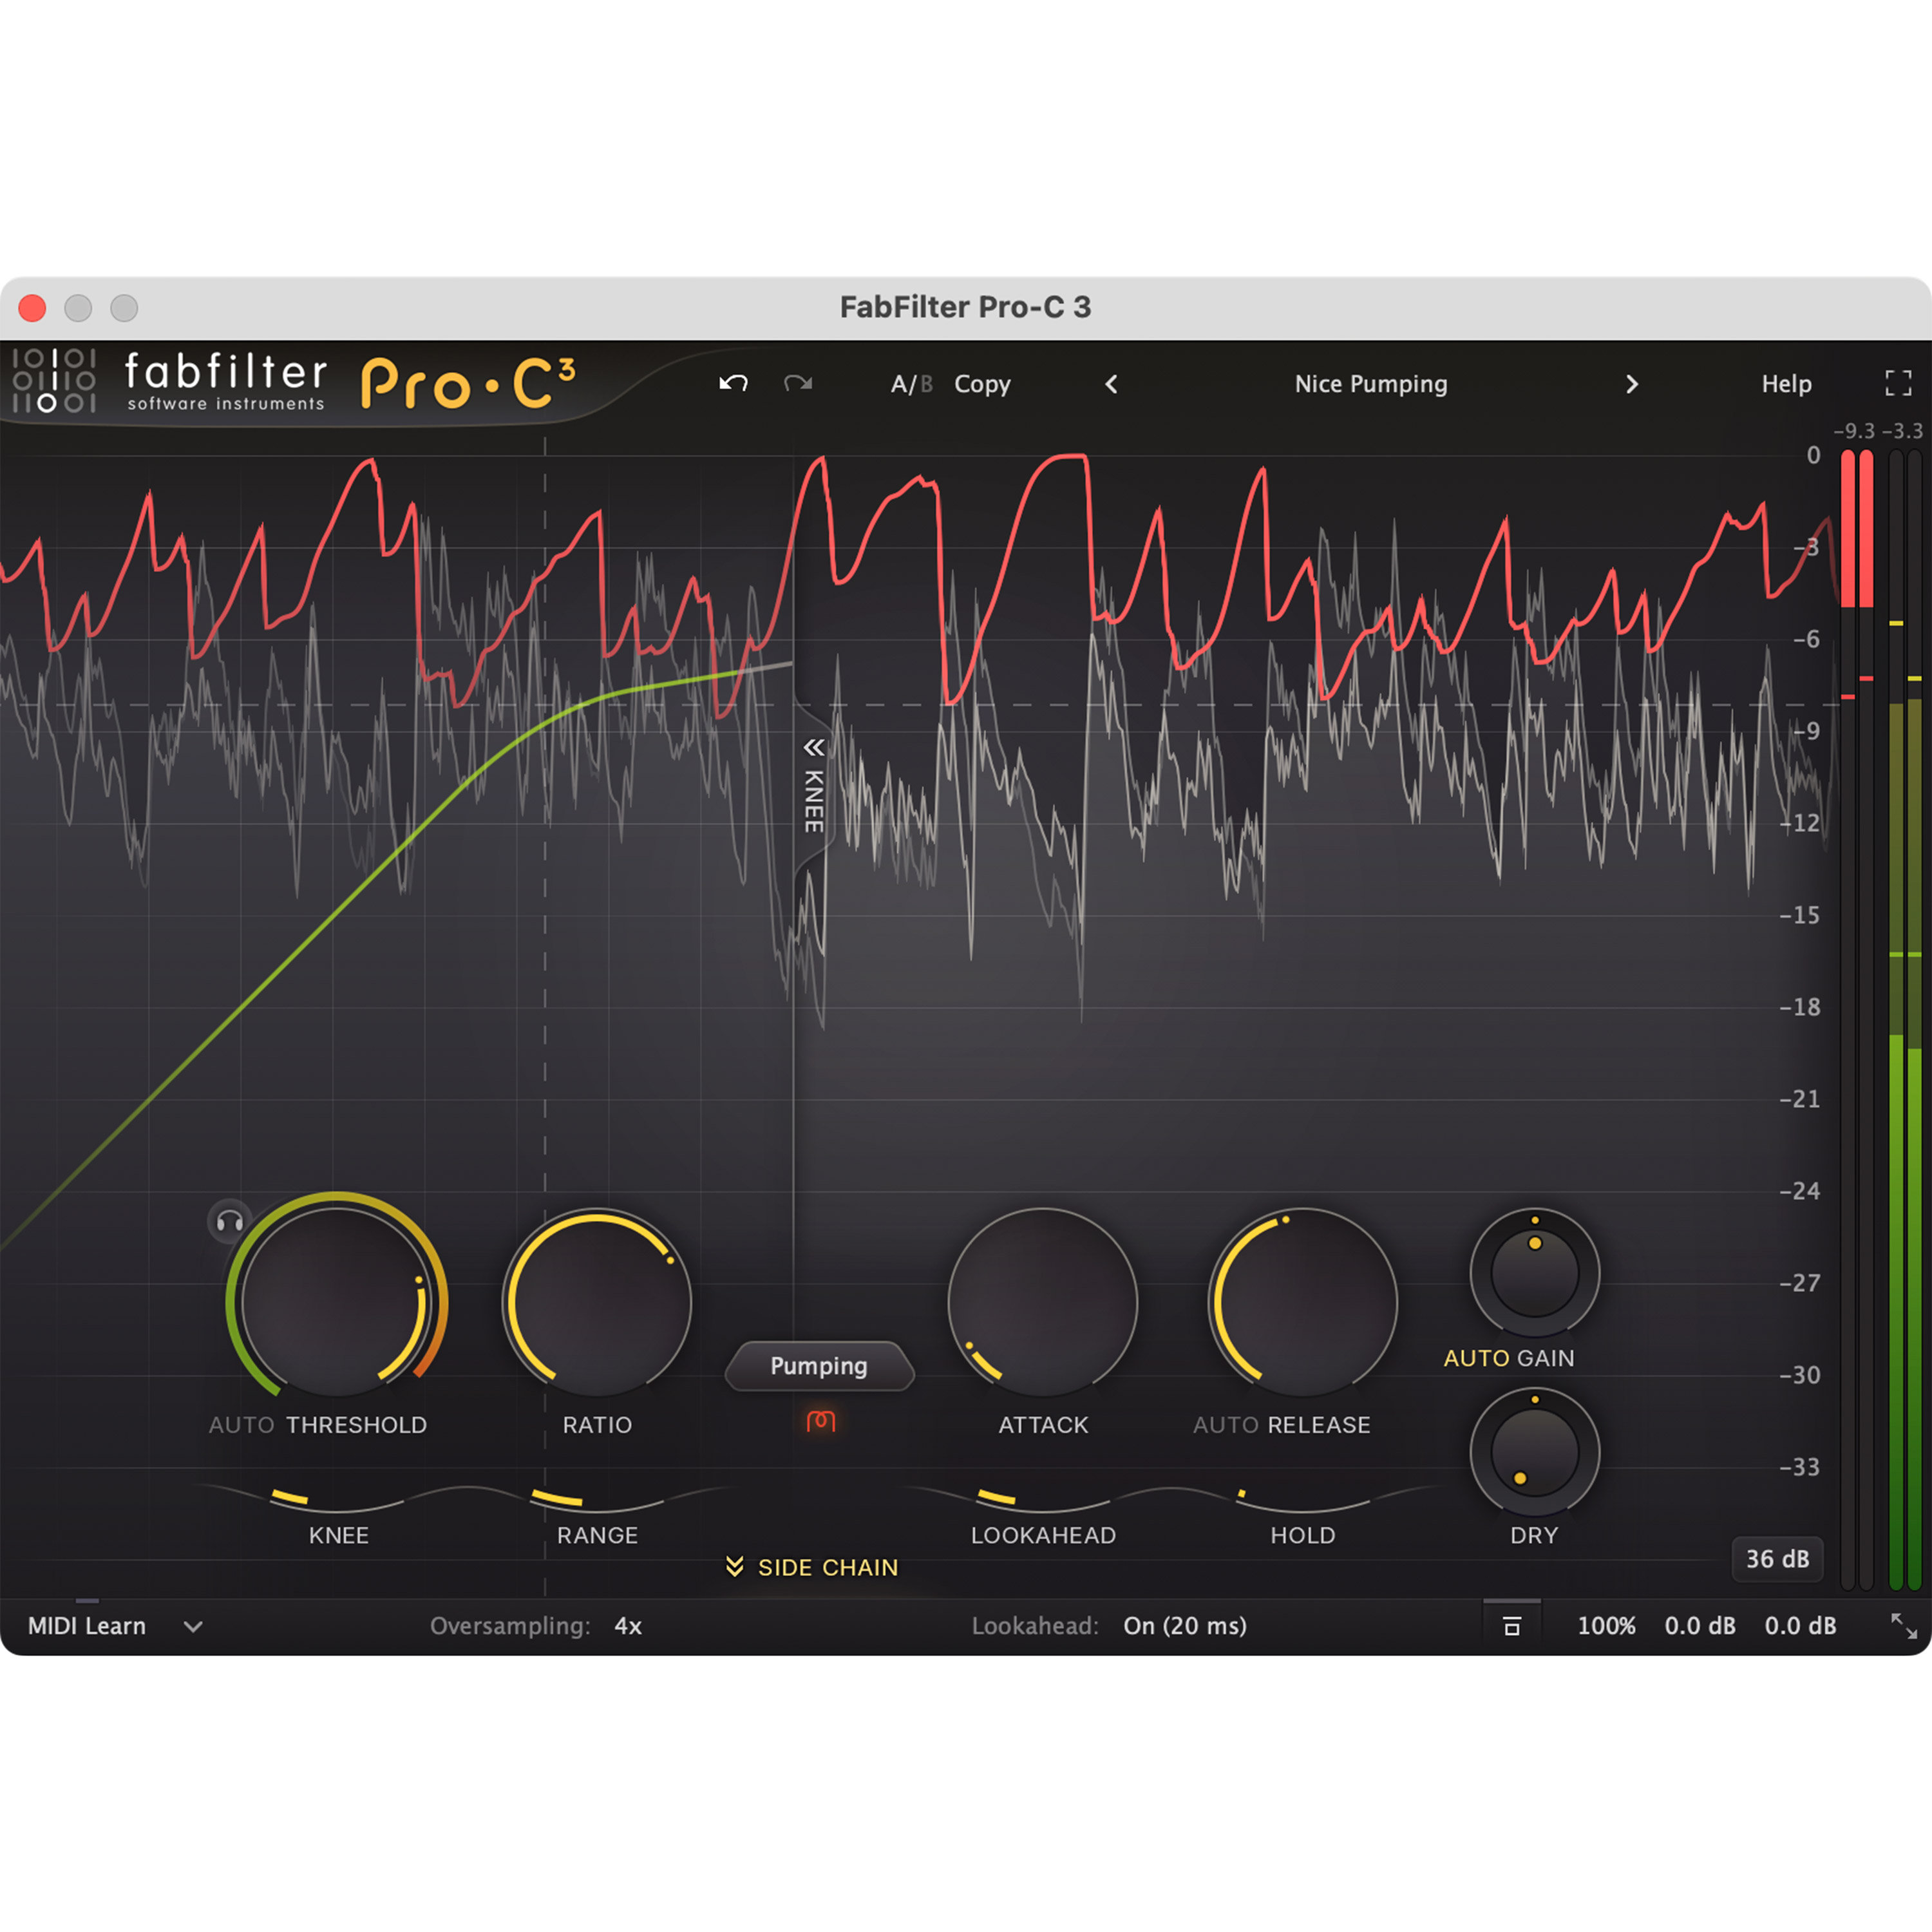Click the Oversampling 4x setting
Viewport: 1932px width, 1932px height.
627,1626
